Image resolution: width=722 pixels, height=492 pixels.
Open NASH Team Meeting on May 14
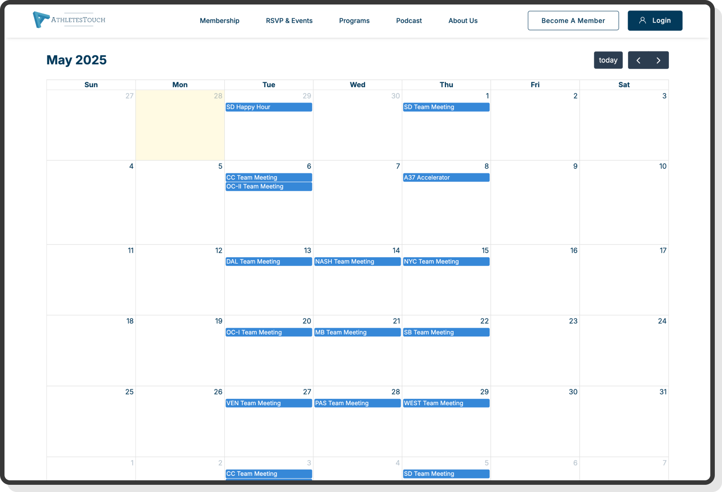[x=357, y=262]
